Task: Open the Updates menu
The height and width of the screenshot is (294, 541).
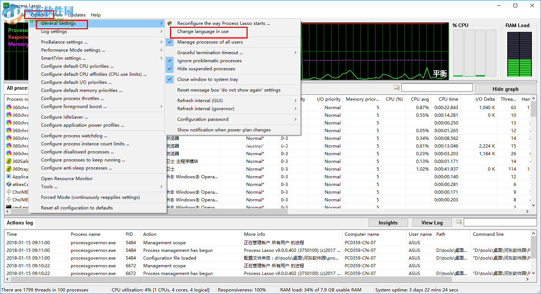Action: pyautogui.click(x=77, y=15)
